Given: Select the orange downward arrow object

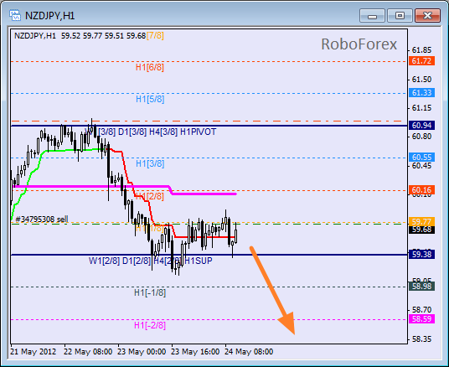Looking at the screenshot, I should pos(272,290).
